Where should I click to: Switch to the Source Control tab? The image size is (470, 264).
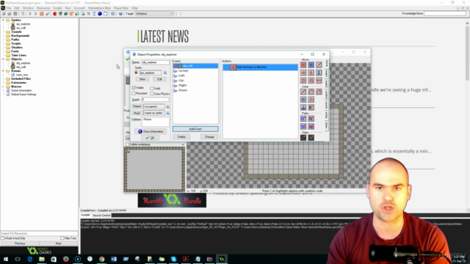coord(101,215)
